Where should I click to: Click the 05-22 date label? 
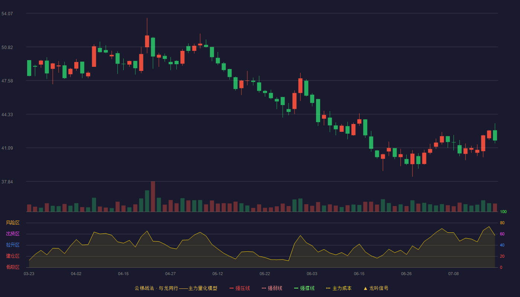click(265, 274)
